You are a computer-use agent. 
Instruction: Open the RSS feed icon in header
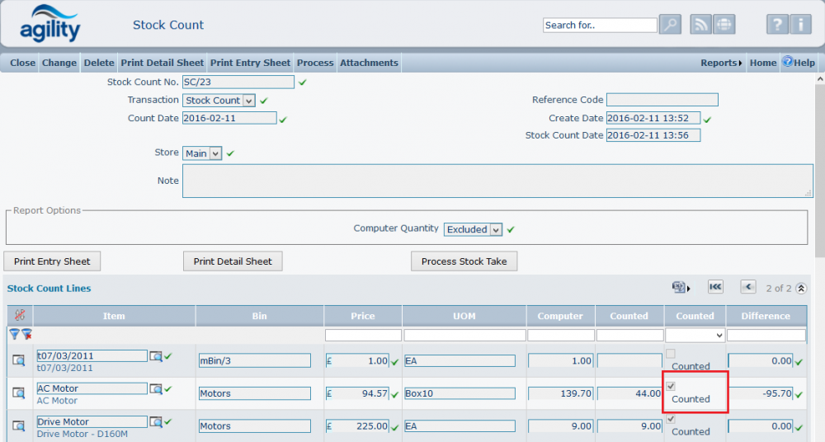(x=700, y=25)
